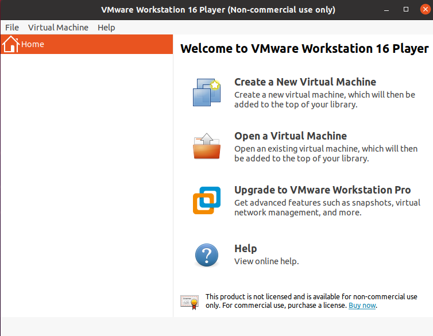Click 'Welcome to VMware Workstation 16 Player' heading

tap(304, 49)
